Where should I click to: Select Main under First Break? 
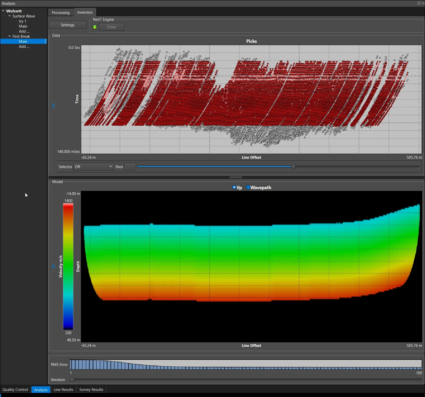23,41
